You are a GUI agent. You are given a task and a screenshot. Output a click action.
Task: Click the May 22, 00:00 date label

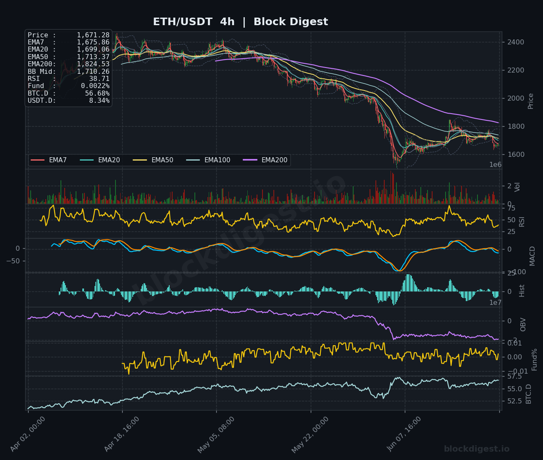tap(310, 435)
